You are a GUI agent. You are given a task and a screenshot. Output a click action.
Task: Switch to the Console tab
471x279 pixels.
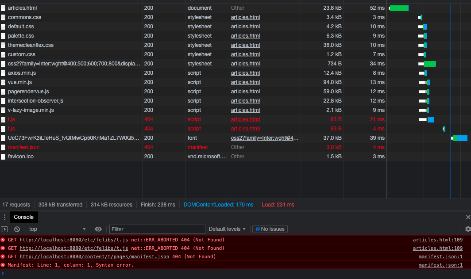[23, 217]
